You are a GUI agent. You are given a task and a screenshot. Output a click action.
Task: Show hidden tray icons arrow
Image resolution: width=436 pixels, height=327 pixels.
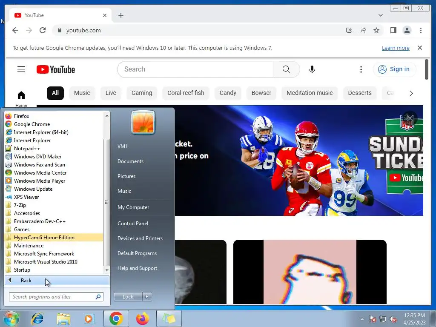(x=362, y=319)
